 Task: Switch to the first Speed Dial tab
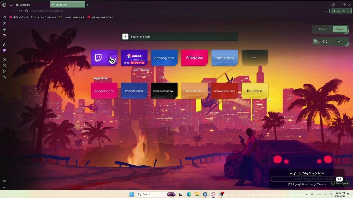33,5
